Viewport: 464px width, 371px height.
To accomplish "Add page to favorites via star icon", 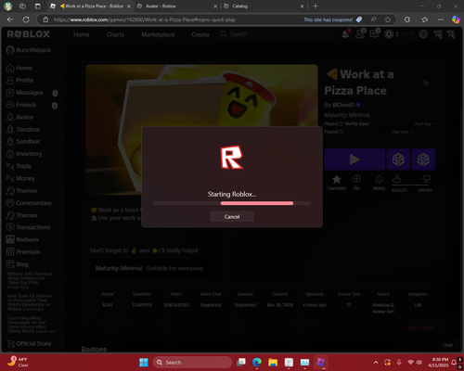I will [x=388, y=19].
